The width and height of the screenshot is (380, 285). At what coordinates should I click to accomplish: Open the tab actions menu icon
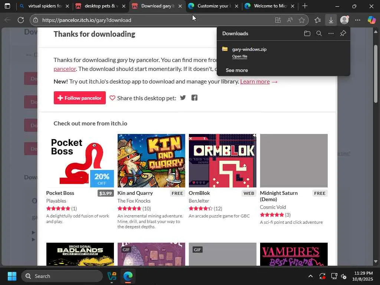(7, 6)
